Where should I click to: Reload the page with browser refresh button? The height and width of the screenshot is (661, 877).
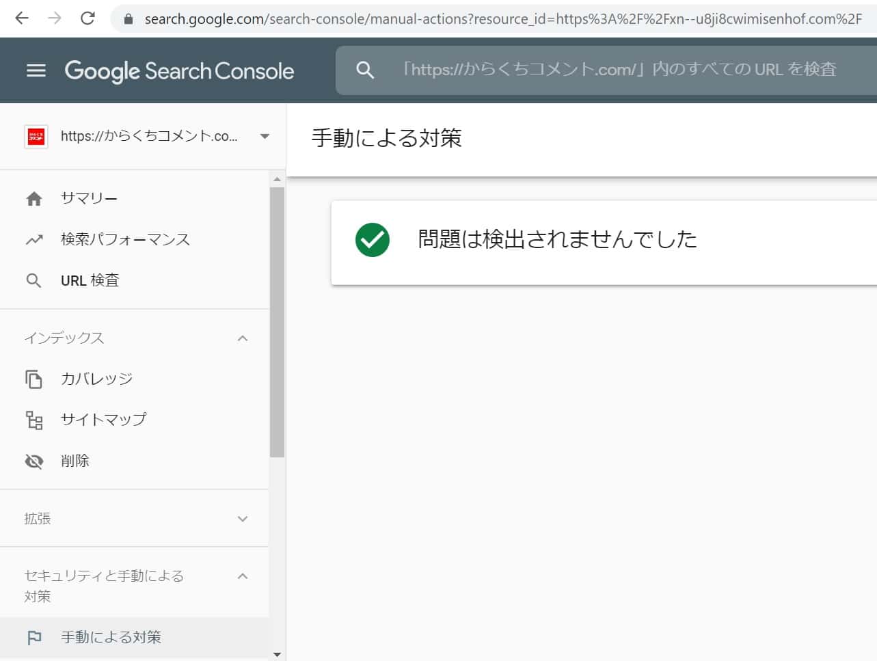coord(87,18)
